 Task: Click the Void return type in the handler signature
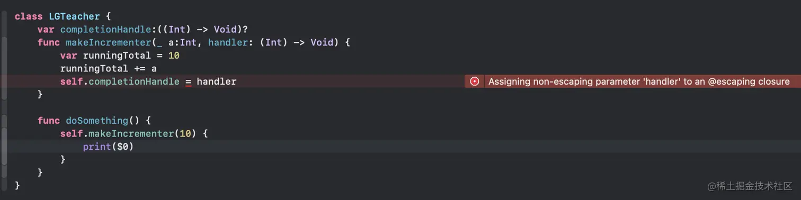click(322, 42)
